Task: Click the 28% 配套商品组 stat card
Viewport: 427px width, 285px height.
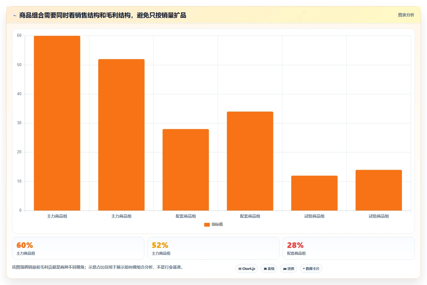Action: (349, 248)
